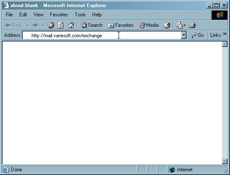Click inside the Address bar URL field
This screenshot has width=230, height=175.
(102, 35)
